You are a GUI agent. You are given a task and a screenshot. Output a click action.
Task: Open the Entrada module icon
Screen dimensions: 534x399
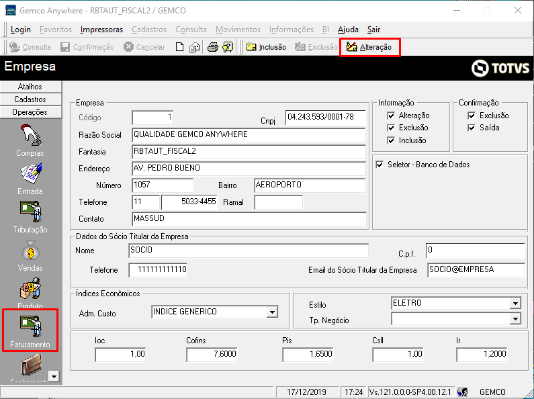30,174
